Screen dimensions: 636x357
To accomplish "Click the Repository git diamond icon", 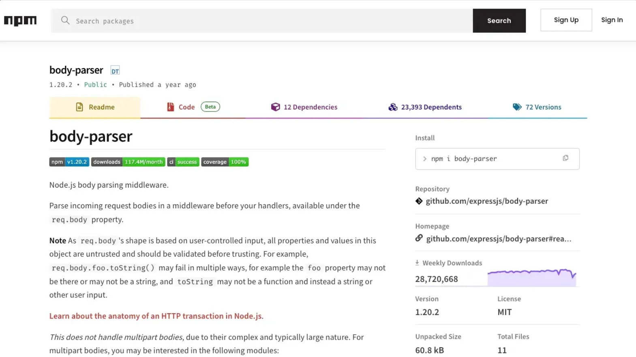I will click(x=419, y=201).
